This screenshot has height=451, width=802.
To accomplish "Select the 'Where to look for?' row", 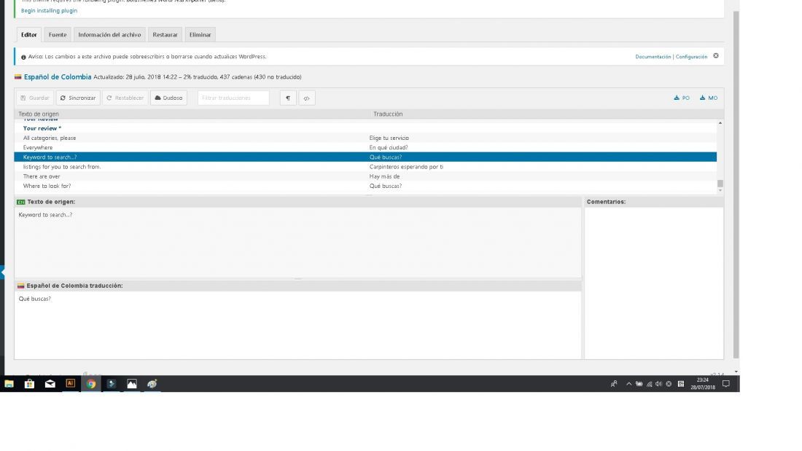I will 365,186.
